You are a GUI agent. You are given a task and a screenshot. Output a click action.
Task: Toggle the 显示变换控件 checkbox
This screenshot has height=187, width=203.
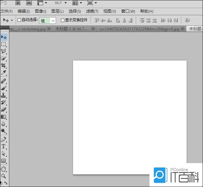(63, 20)
